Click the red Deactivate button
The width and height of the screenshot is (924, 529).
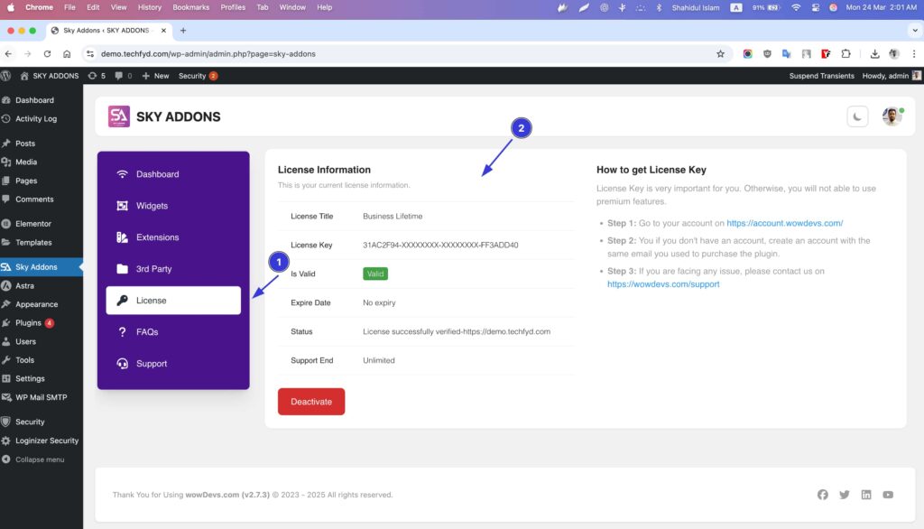pyautogui.click(x=311, y=402)
